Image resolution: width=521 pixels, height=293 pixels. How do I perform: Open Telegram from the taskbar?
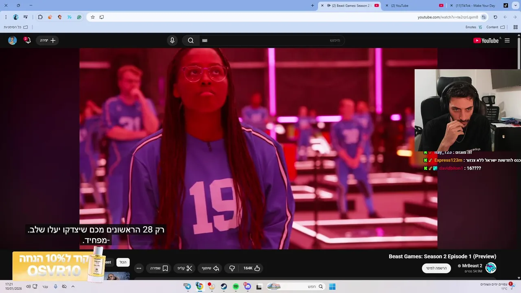pos(187,286)
